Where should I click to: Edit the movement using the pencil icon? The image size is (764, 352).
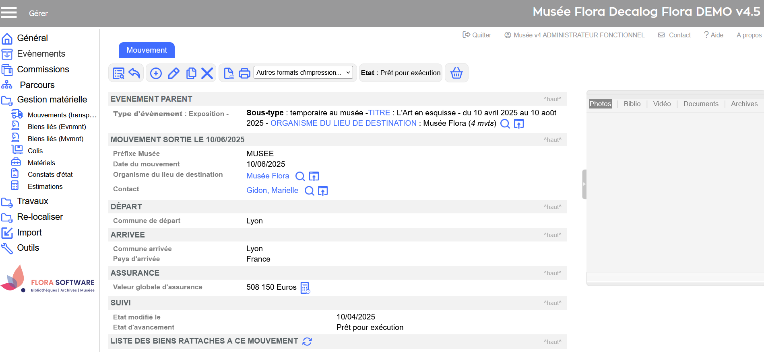pyautogui.click(x=173, y=73)
